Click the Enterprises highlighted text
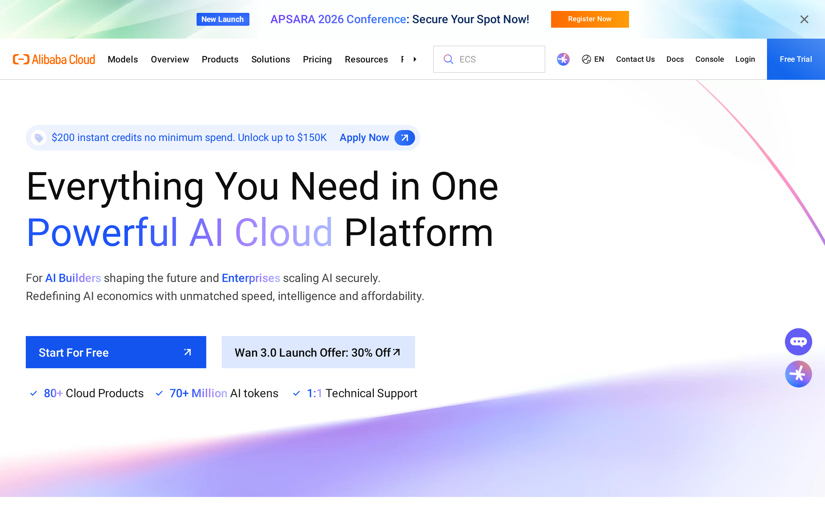The image size is (825, 515). click(x=251, y=278)
